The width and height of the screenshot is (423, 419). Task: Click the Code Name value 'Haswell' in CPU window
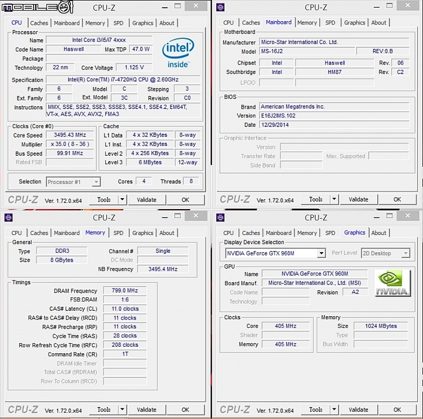point(73,49)
